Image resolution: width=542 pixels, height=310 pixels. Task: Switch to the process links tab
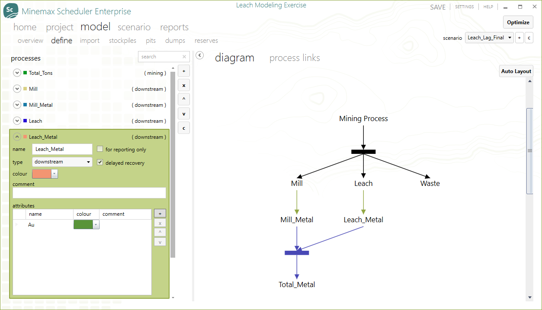point(295,58)
